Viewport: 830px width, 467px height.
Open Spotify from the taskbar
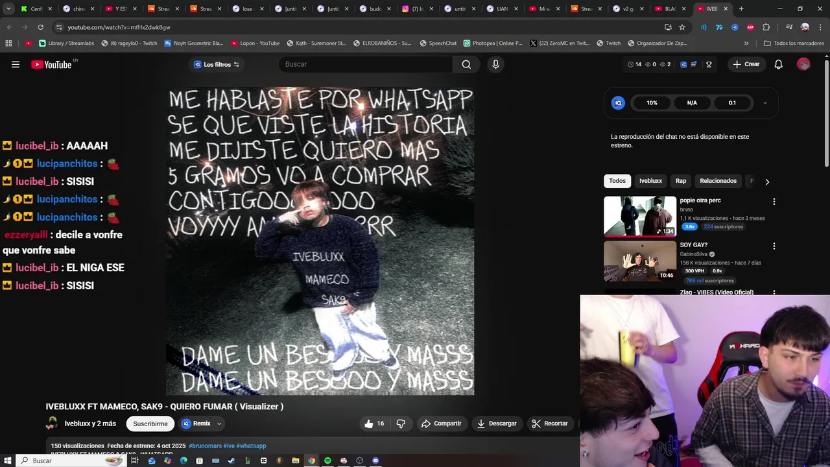(x=327, y=461)
